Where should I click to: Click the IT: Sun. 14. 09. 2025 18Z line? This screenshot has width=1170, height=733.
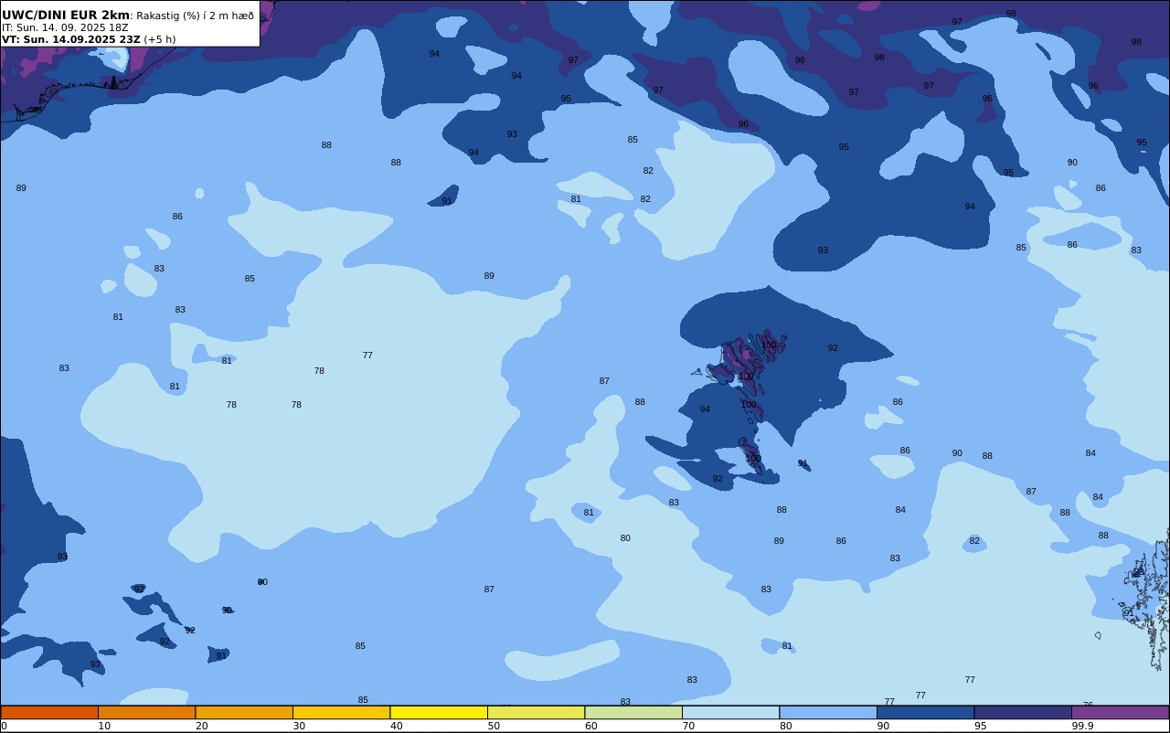65,27
